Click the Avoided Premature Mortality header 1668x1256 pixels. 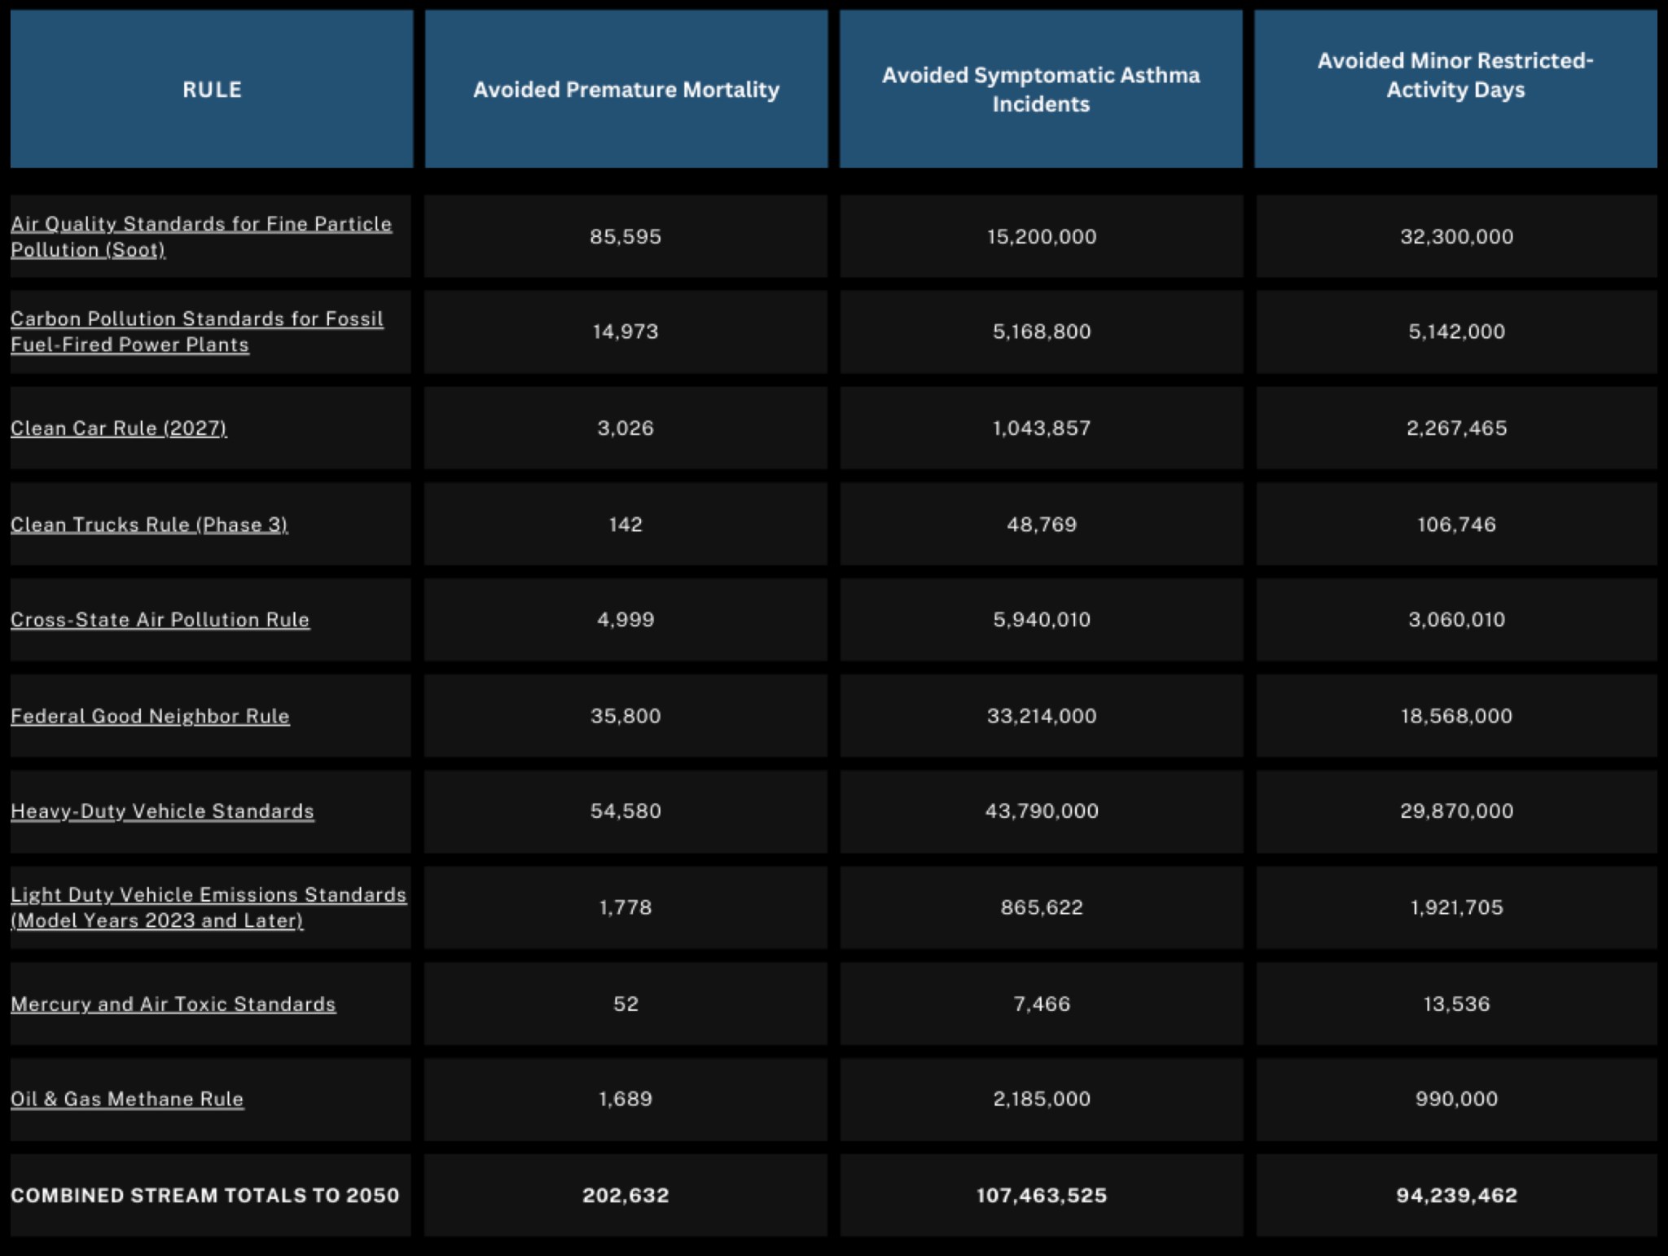(625, 90)
